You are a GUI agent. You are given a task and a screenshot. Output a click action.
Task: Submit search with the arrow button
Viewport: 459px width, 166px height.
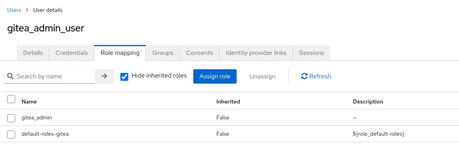point(104,76)
